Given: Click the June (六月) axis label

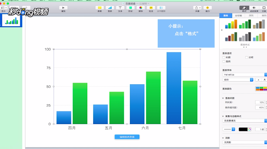Looking at the screenshot, I should pyautogui.click(x=145, y=128).
